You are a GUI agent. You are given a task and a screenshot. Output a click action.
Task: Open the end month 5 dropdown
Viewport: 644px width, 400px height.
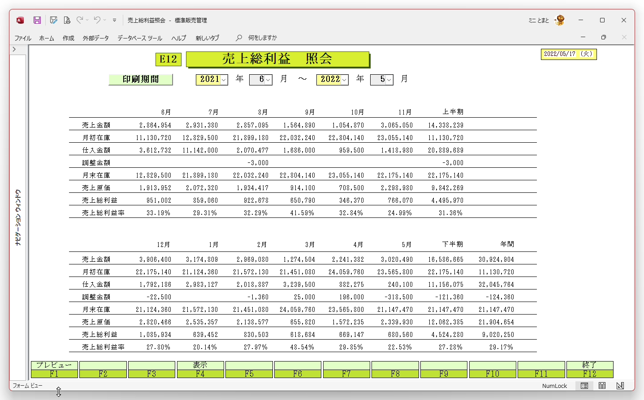click(389, 80)
